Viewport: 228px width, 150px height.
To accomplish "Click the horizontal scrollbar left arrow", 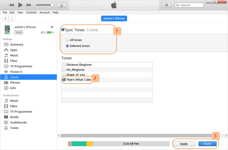I will pos(59,136).
